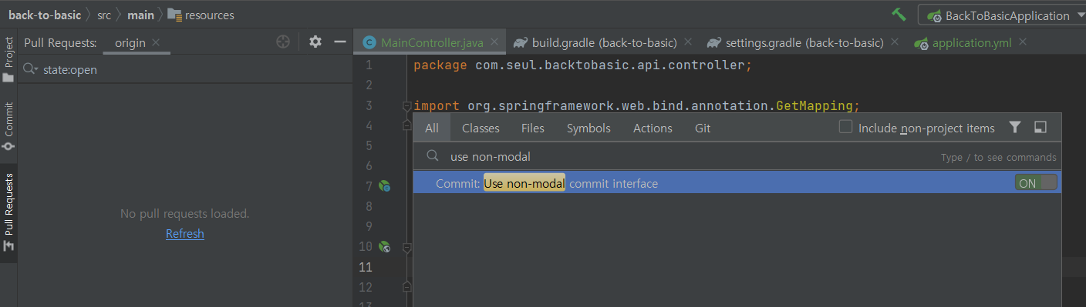Click the Spring bean gutter icon on line 7
The image size is (1086, 307).
384,186
